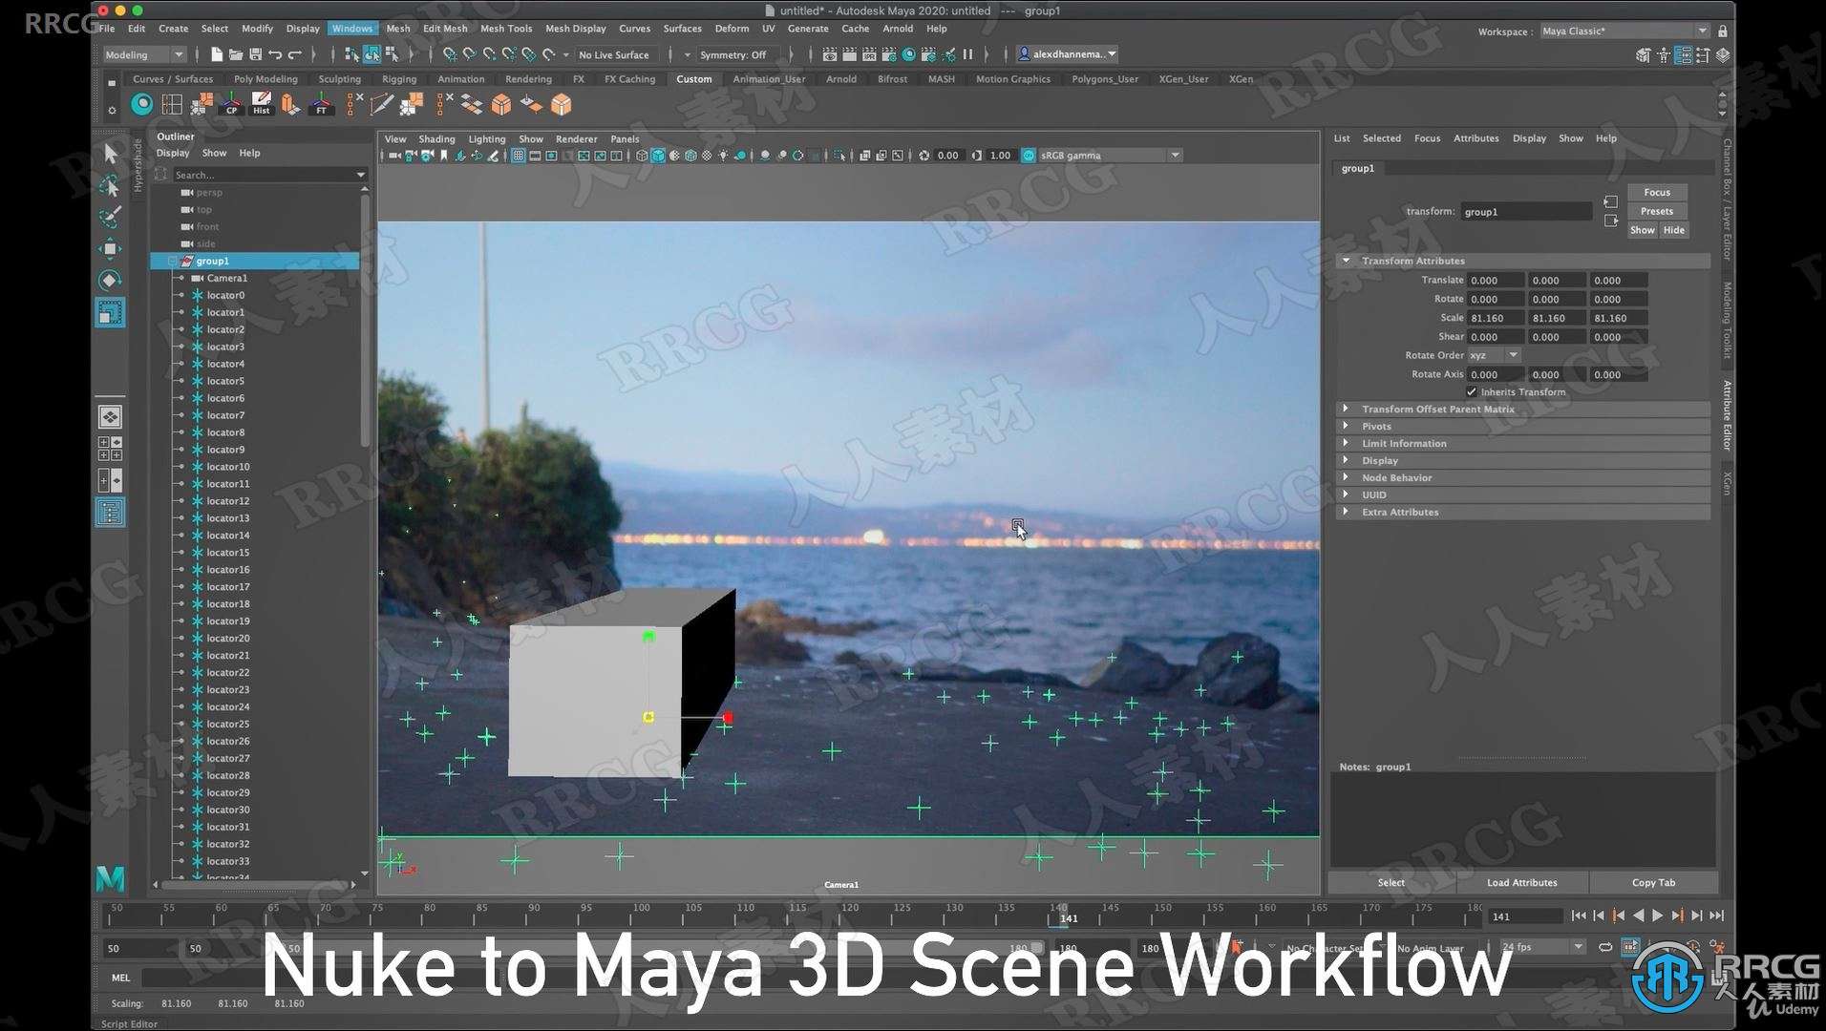The height and width of the screenshot is (1031, 1826).
Task: Click the Hist delete history shelf icon
Action: [x=261, y=104]
